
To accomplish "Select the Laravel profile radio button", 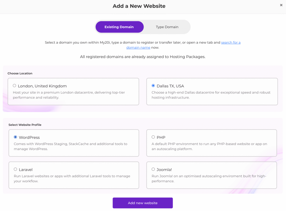I will [15, 169].
